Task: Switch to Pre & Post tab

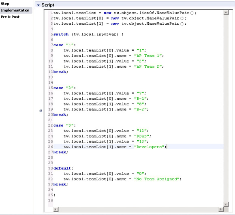Action: coord(10,17)
